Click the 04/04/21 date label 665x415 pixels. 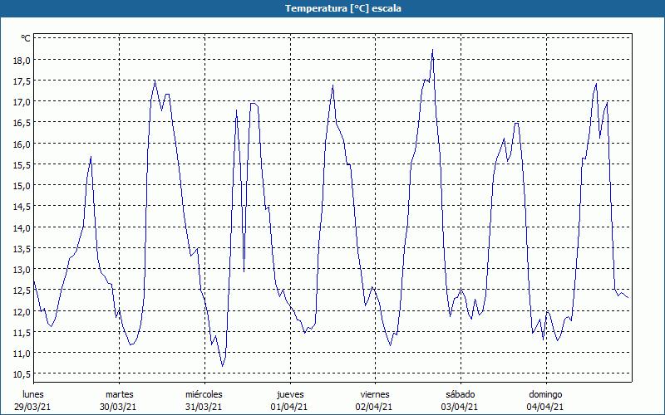point(545,407)
